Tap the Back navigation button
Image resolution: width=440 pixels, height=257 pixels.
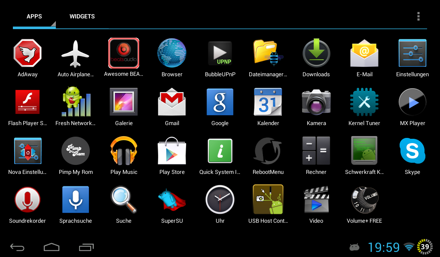tap(17, 247)
